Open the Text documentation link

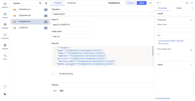(163, 98)
